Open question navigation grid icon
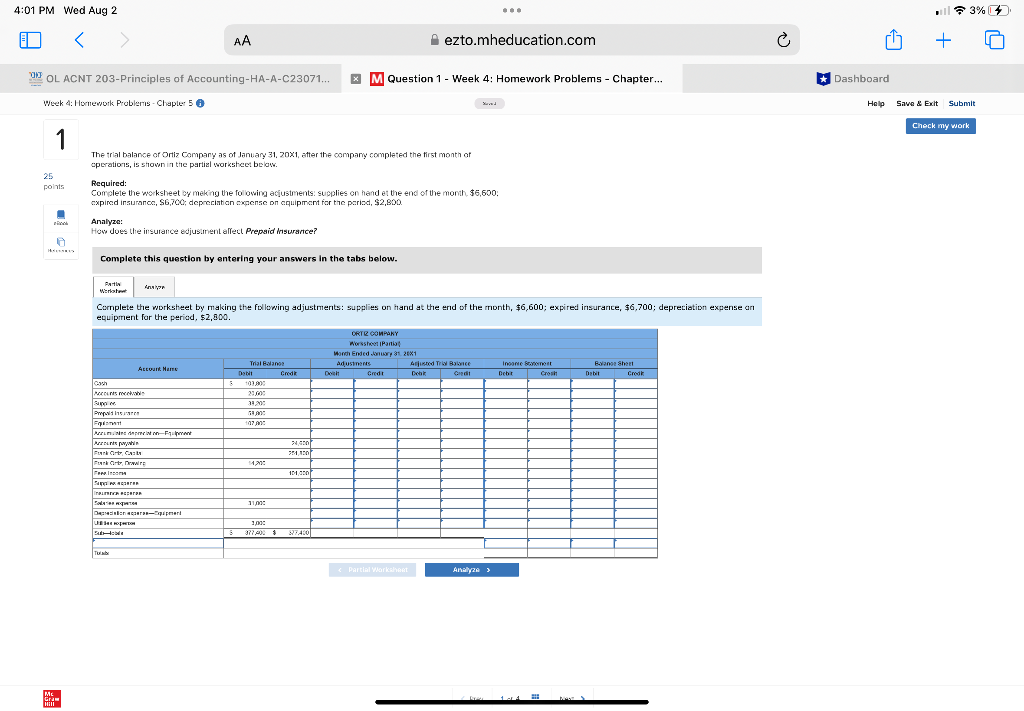The width and height of the screenshot is (1024, 711). click(535, 697)
